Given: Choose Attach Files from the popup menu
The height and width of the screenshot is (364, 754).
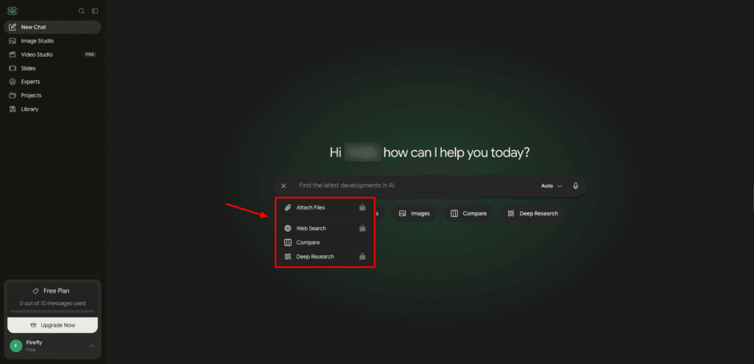Looking at the screenshot, I should (x=325, y=207).
